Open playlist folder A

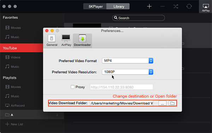32,115
